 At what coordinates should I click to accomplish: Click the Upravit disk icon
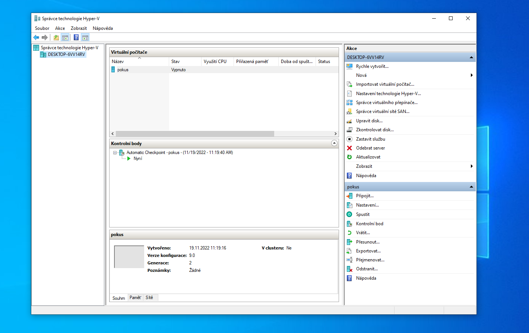click(349, 121)
